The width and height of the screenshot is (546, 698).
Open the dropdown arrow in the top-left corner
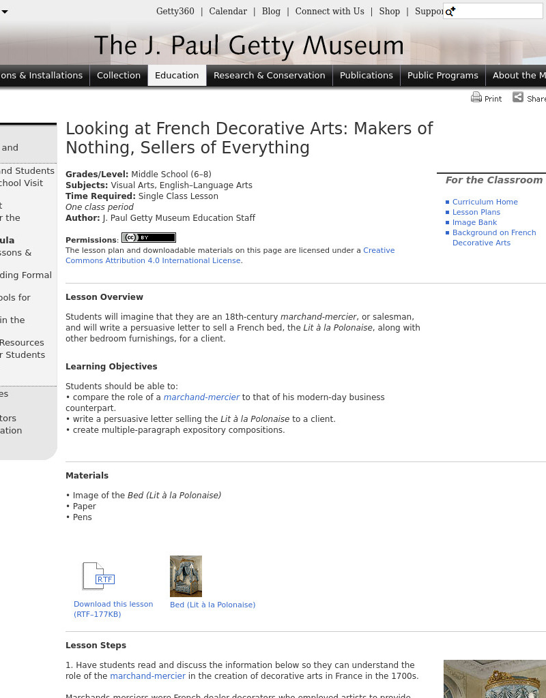pos(5,11)
